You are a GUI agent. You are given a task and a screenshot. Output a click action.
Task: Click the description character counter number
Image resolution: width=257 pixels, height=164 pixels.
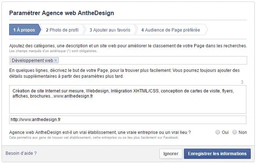242,82
